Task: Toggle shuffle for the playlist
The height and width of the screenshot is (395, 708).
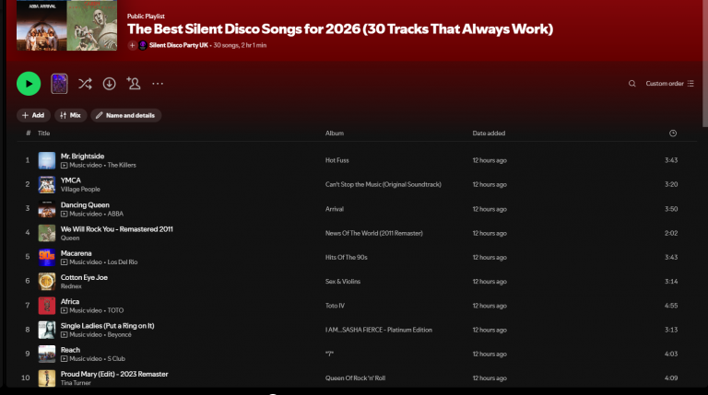Action: [x=85, y=84]
